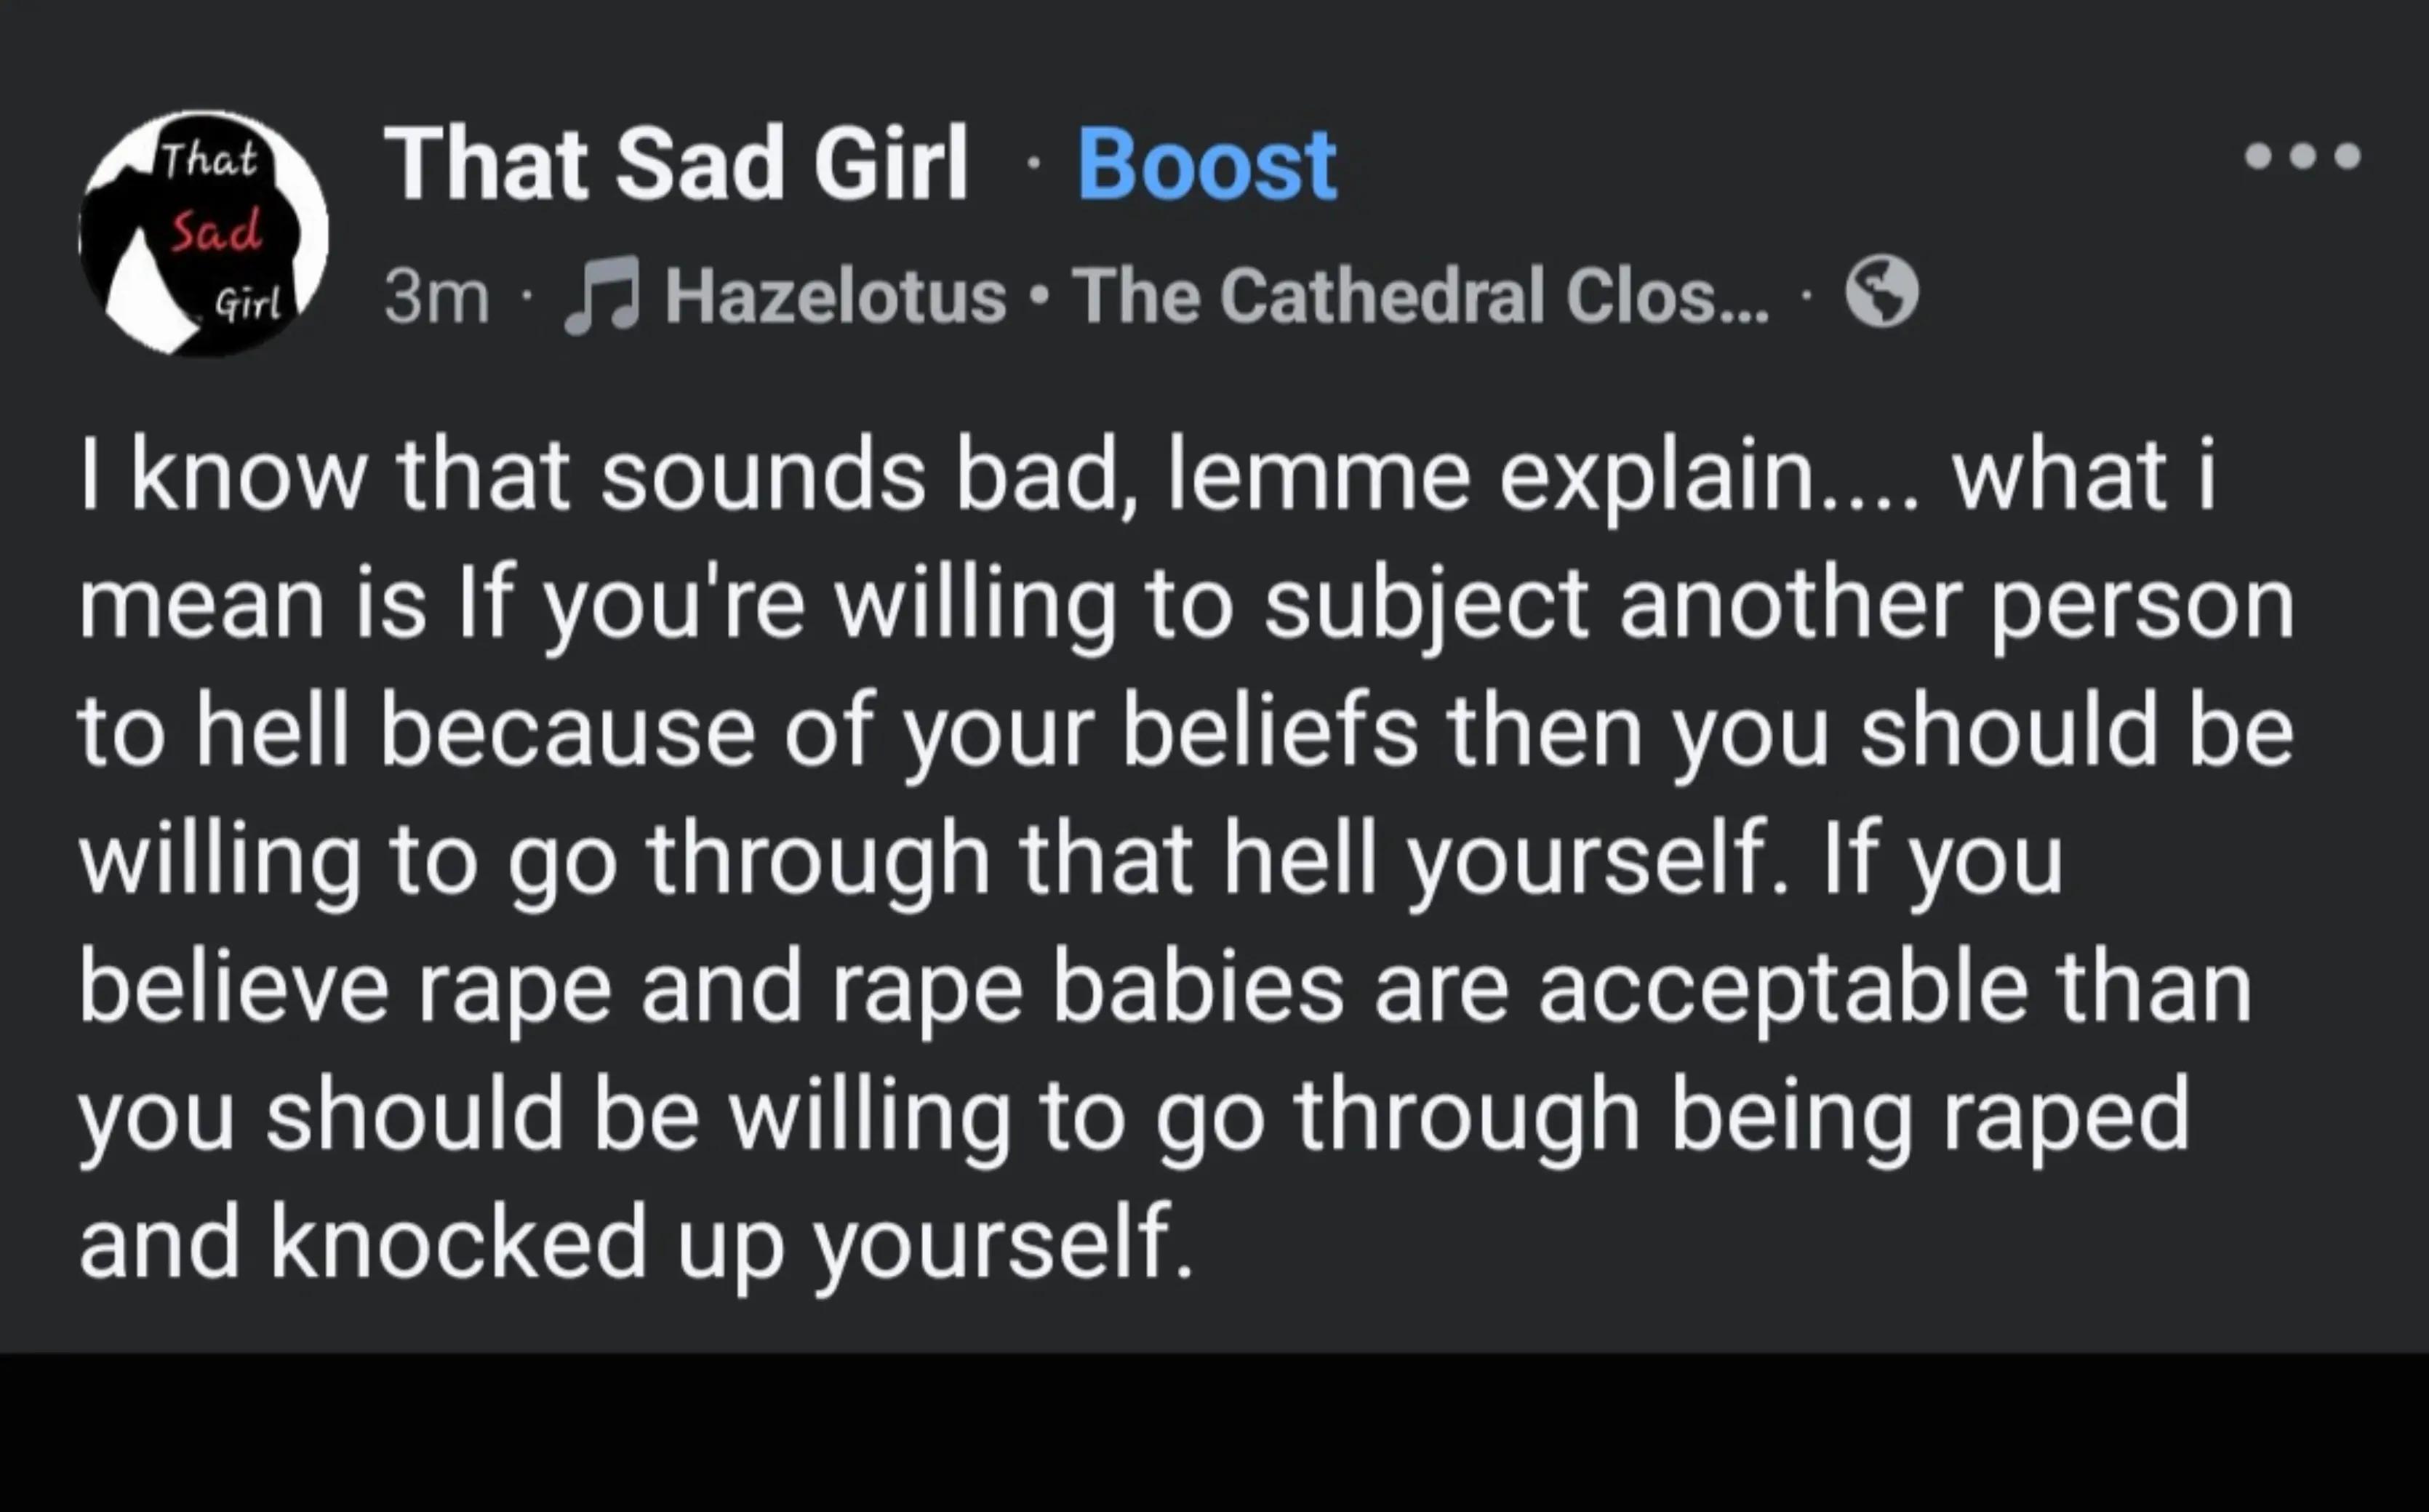Click the globe public audience icon
This screenshot has height=1512, width=2429.
(1881, 292)
